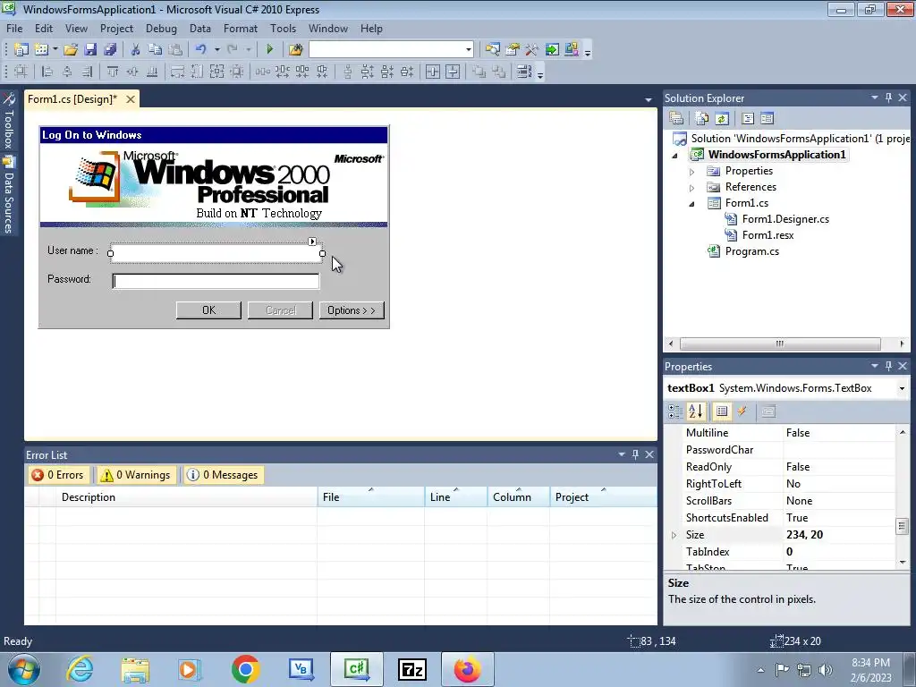
Task: Open textBox1 smart tag arrow on form
Action: coord(312,242)
